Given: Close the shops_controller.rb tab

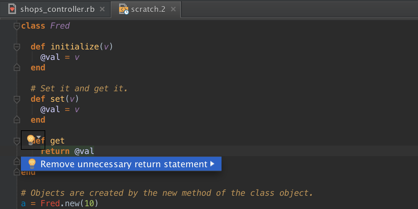Looking at the screenshot, I should point(102,9).
